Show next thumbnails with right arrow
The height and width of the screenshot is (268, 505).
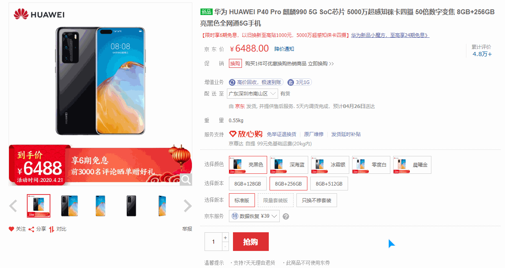click(x=187, y=206)
